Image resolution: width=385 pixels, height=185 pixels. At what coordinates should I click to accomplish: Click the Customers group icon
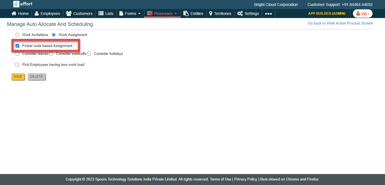click(x=68, y=14)
